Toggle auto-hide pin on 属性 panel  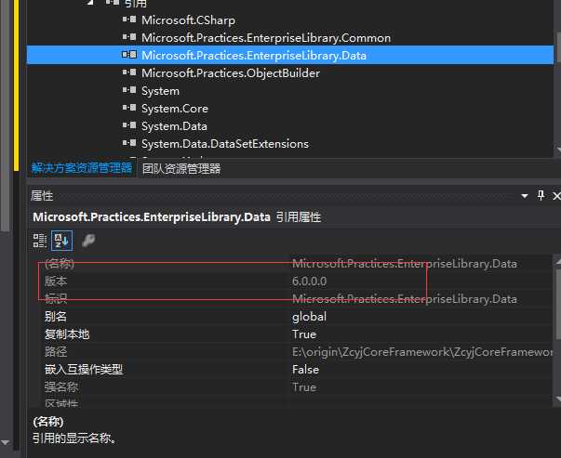(541, 195)
